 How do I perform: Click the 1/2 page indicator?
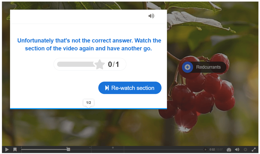coord(88,103)
